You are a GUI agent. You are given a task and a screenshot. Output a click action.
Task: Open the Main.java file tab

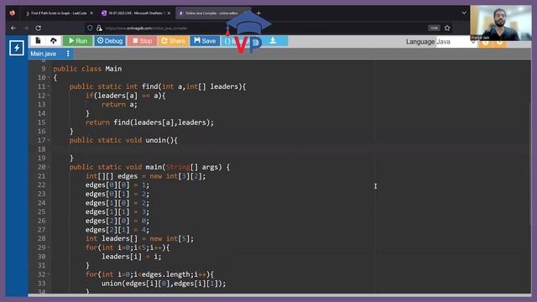[x=43, y=54]
